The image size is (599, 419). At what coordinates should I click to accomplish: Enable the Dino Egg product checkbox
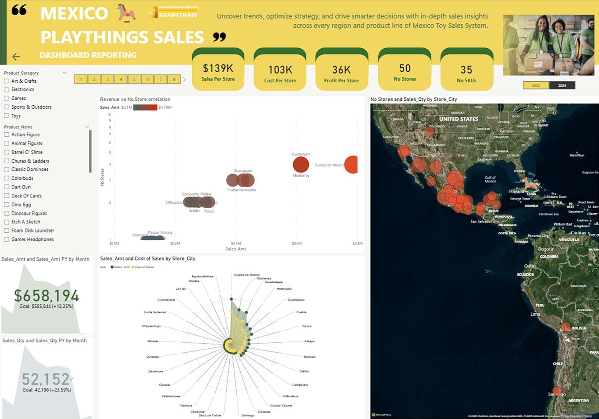(7, 205)
